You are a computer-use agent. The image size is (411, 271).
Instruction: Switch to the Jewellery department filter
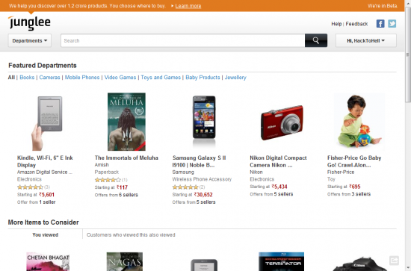tap(235, 78)
